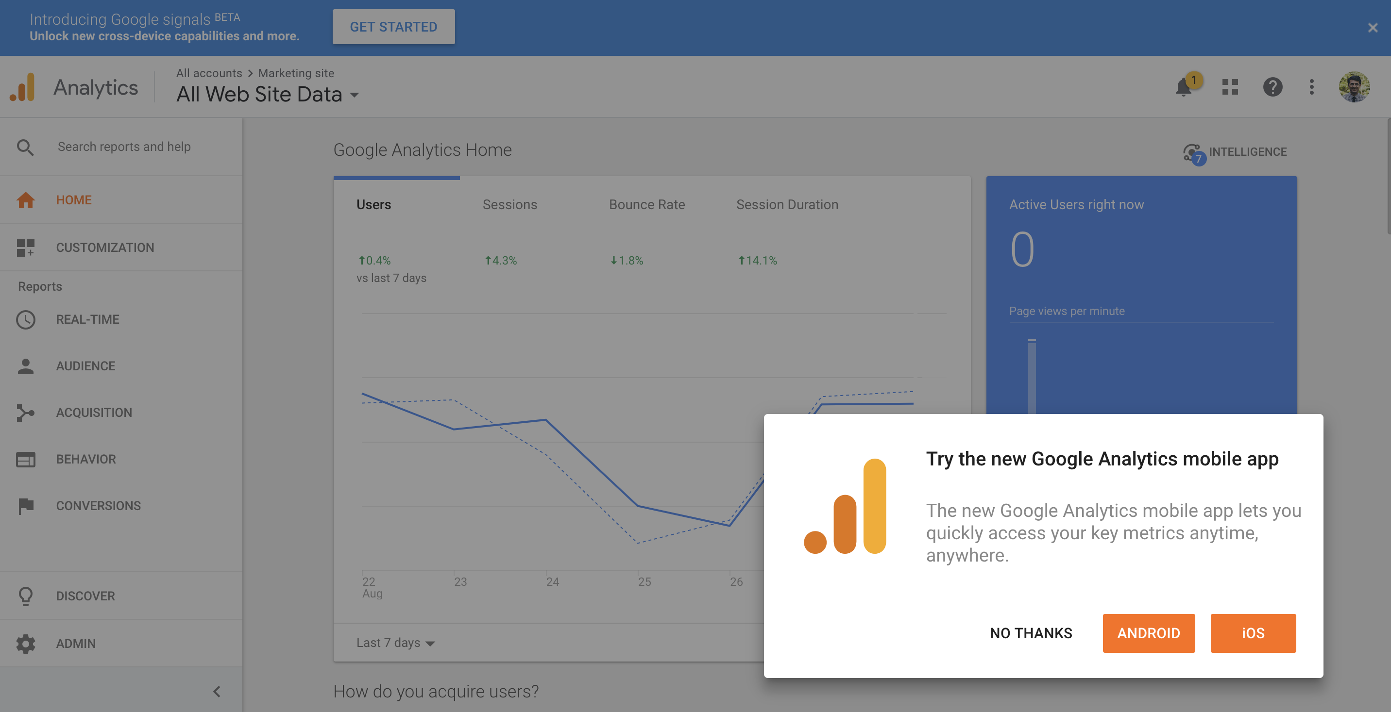This screenshot has width=1391, height=712.
Task: Click the Google Analytics notifications bell
Action: (1184, 86)
